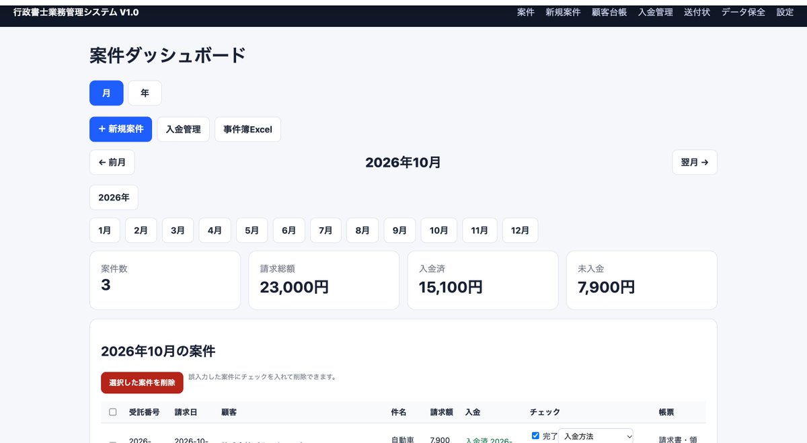Select the 3月 month button
807x443 pixels.
point(178,230)
